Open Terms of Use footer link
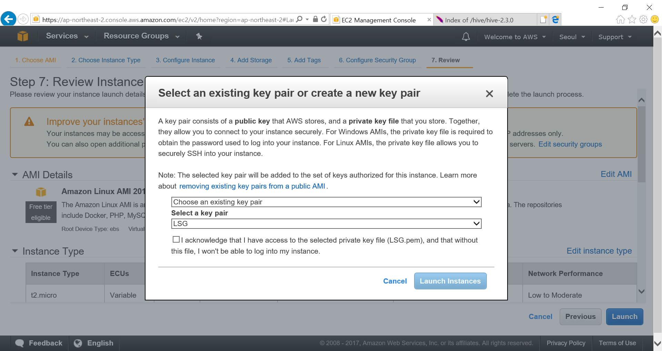Viewport: 662px width, 351px height. point(617,343)
